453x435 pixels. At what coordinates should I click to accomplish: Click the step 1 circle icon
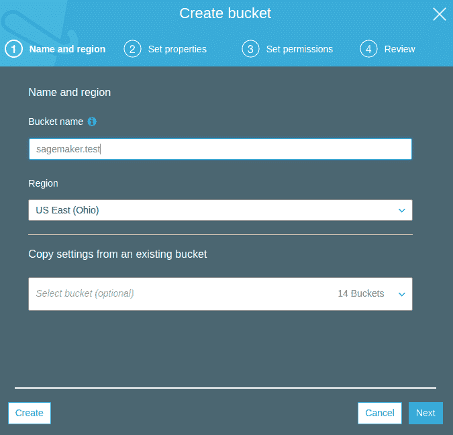click(x=13, y=49)
